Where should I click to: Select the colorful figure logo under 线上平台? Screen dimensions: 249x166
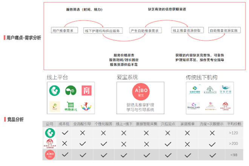pos(86,107)
